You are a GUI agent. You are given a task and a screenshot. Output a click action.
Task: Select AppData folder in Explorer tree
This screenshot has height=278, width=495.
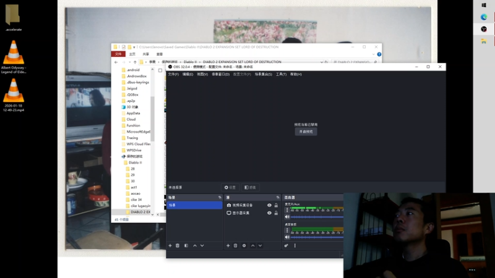tap(133, 113)
